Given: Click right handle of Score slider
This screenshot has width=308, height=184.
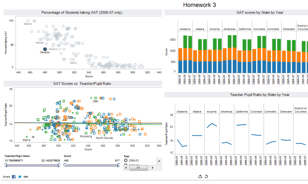Looking at the screenshot, I should tap(119, 165).
